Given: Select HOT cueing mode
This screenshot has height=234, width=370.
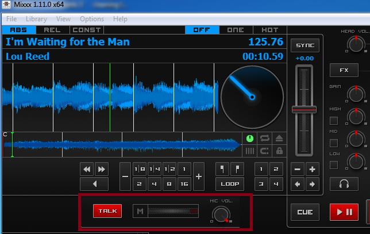Looking at the screenshot, I should tap(270, 30).
